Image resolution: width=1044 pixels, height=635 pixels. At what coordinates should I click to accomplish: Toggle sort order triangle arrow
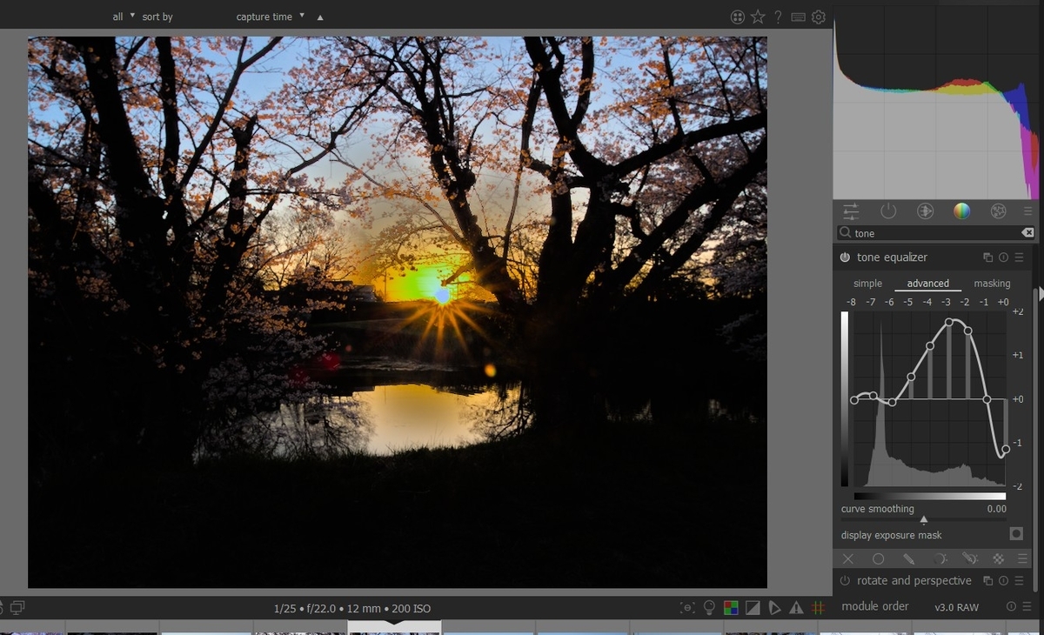(x=320, y=17)
